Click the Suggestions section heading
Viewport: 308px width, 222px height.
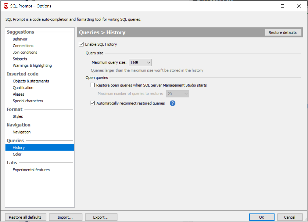(x=21, y=32)
